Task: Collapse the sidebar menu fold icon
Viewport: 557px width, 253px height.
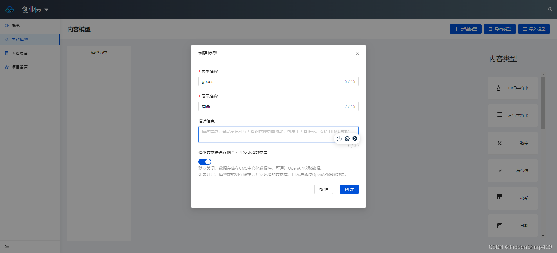Action: click(x=7, y=246)
